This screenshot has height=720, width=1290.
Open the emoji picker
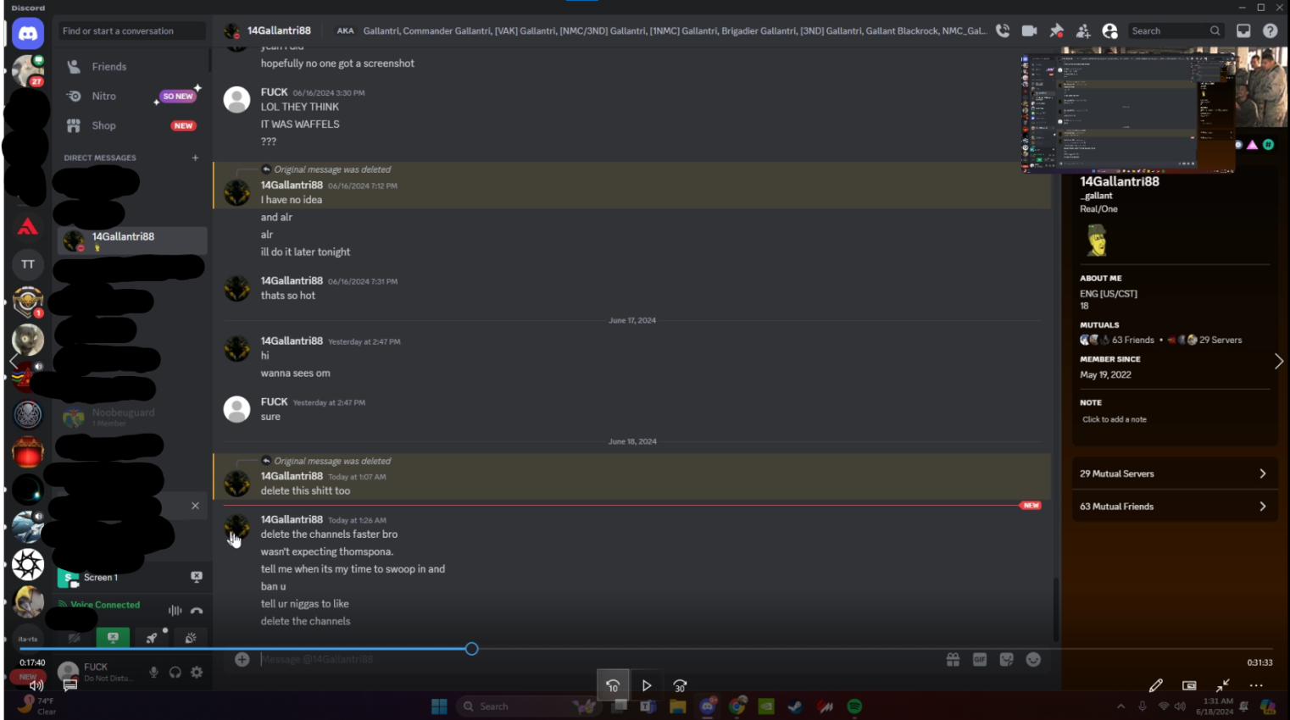click(x=1033, y=660)
